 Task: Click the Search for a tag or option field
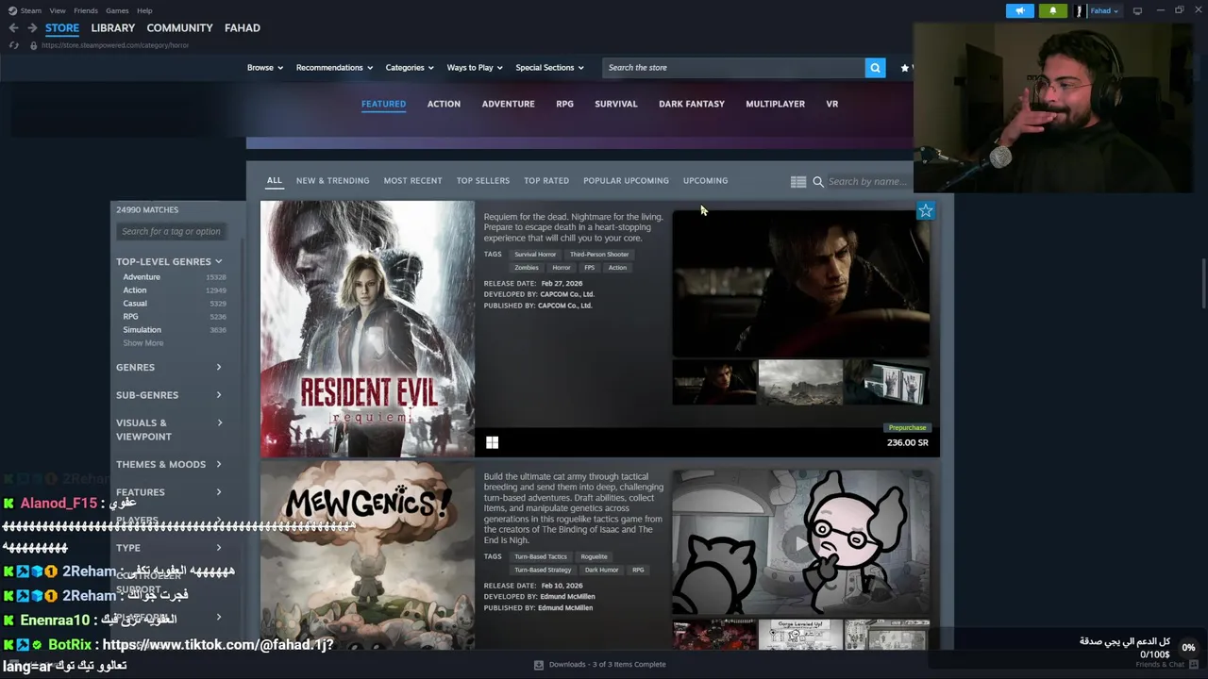(172, 231)
